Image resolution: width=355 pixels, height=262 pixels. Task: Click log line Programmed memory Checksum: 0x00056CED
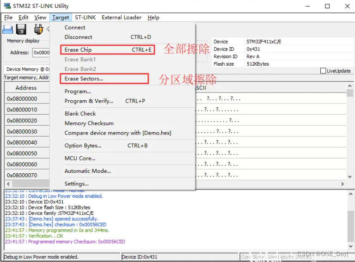click(65, 242)
